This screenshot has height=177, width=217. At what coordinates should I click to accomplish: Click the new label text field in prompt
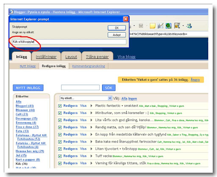pos(69,41)
